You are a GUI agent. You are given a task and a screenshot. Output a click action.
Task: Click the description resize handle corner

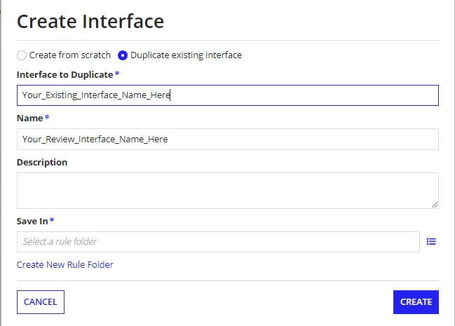click(x=435, y=205)
